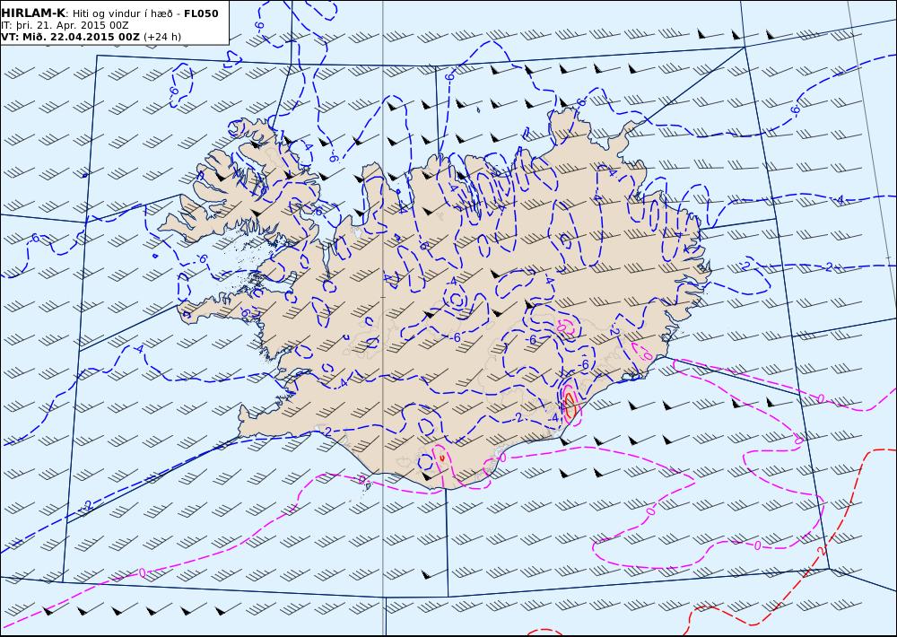897x637 pixels.
Task: Click the IT: þri. 21. Apr. 2015 00Z line
Action: coord(65,25)
